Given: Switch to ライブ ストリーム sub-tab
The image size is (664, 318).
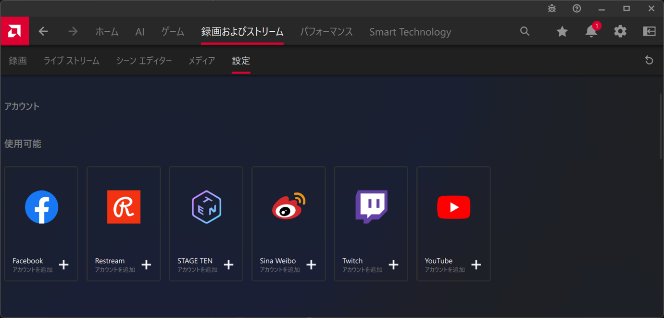Looking at the screenshot, I should tap(71, 61).
